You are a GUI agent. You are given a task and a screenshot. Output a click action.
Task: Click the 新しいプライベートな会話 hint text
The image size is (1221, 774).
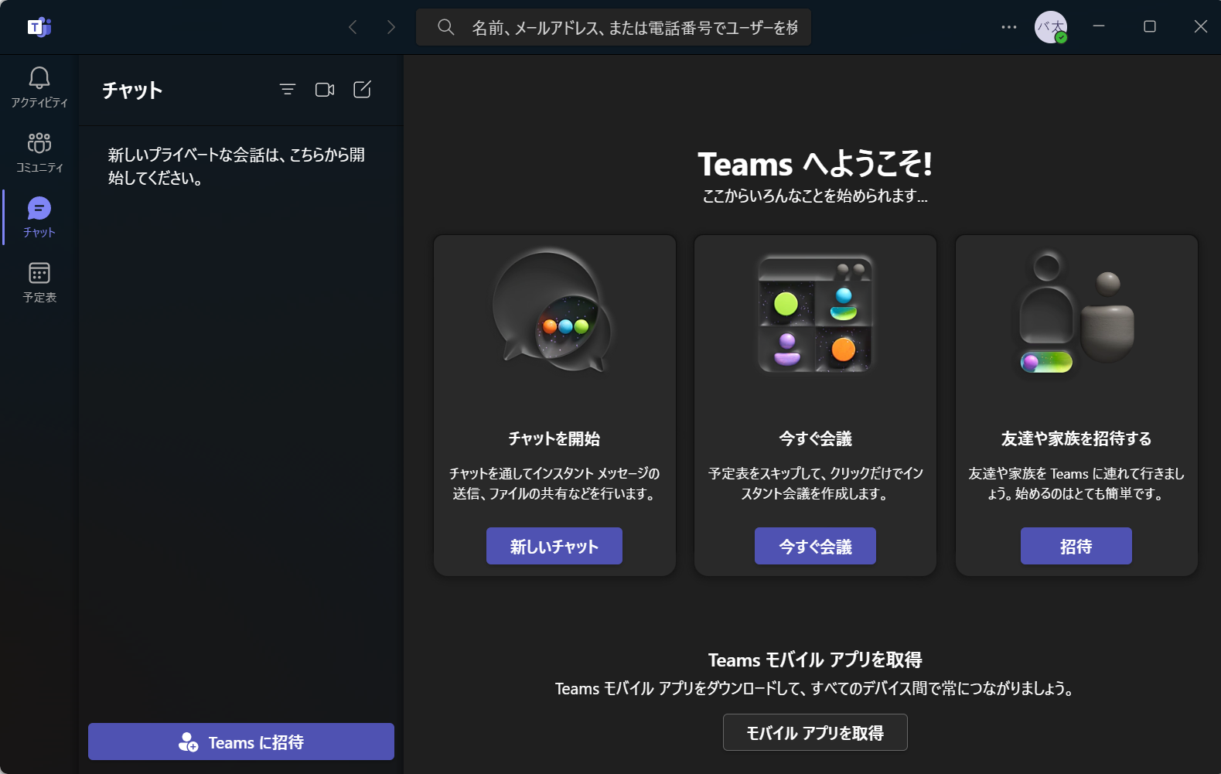(237, 166)
